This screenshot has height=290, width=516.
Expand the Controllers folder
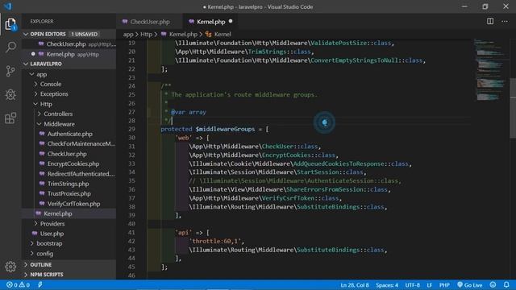click(40, 114)
